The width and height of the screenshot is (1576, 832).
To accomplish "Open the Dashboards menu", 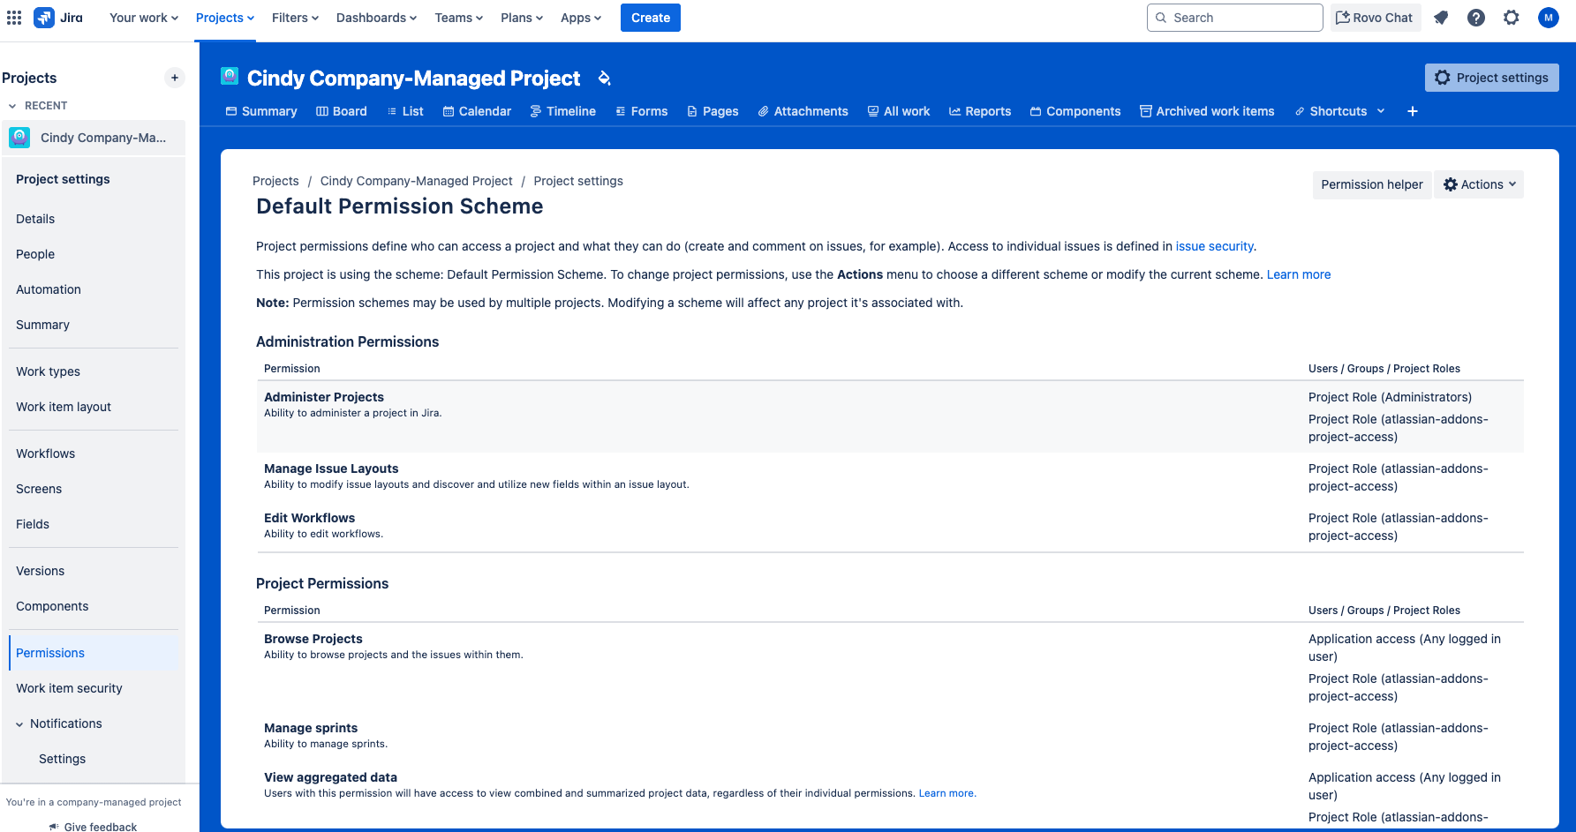I will 375,17.
